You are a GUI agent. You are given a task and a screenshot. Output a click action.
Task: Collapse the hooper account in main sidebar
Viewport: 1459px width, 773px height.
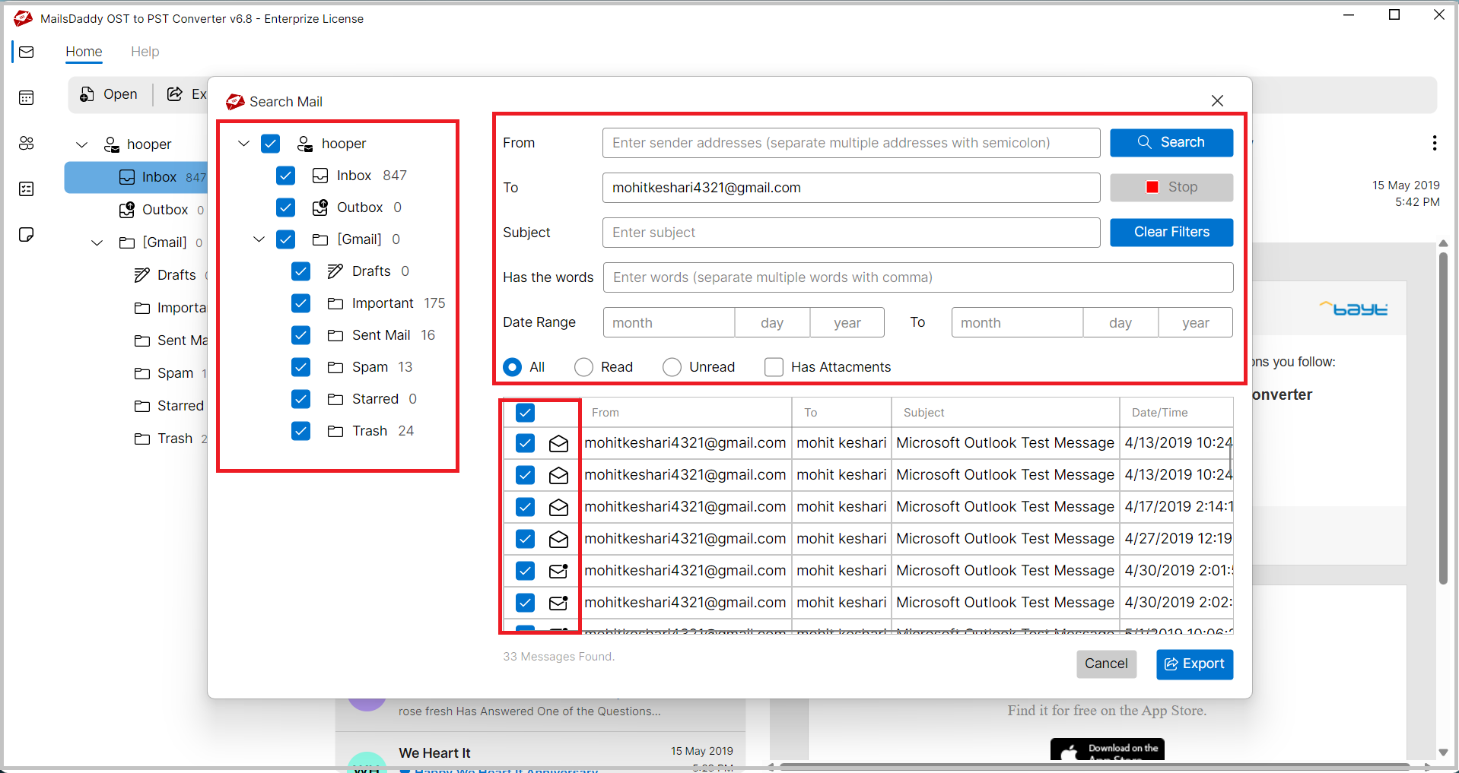[x=82, y=144]
